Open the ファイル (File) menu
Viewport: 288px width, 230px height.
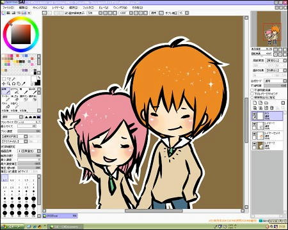point(8,8)
